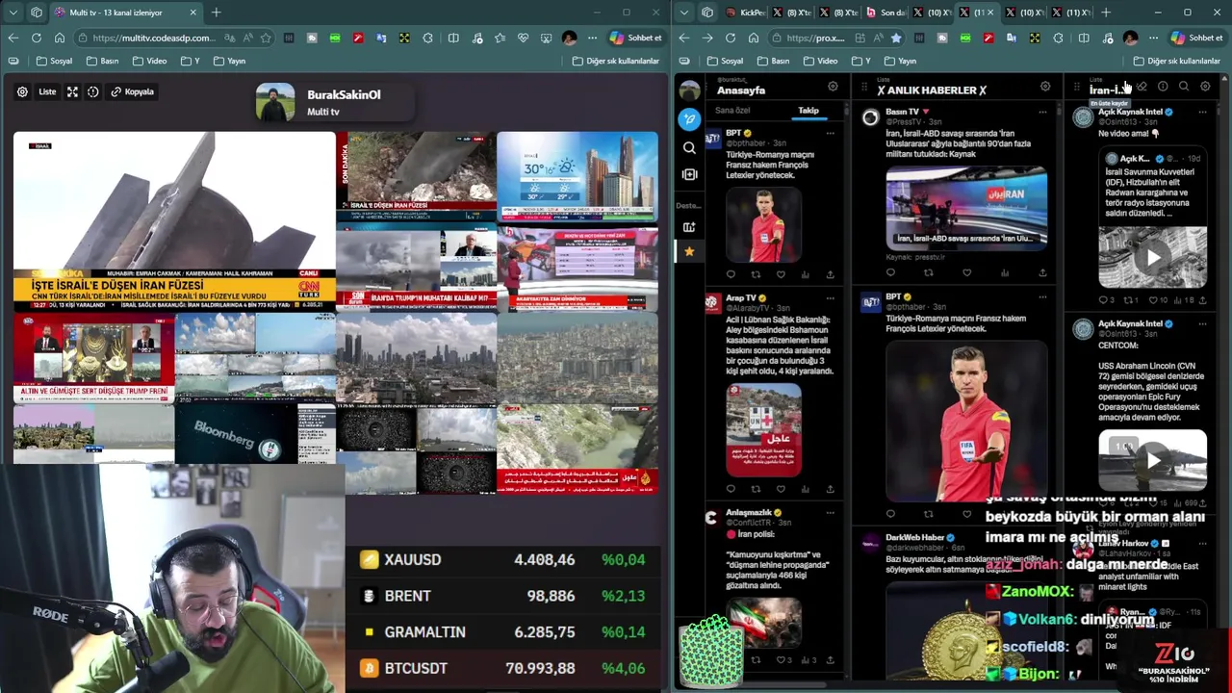The width and height of the screenshot is (1232, 693).
Task: Open search in X Pro sidebar
Action: [x=689, y=147]
